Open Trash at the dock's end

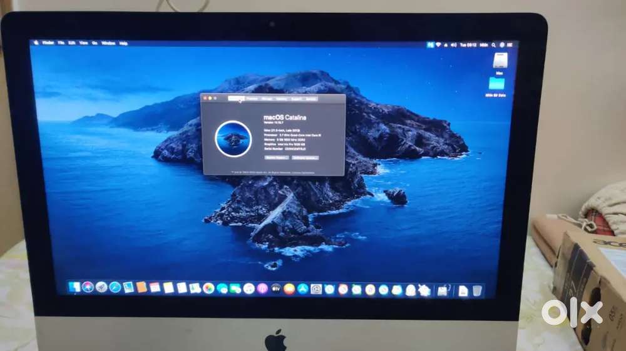(477, 290)
